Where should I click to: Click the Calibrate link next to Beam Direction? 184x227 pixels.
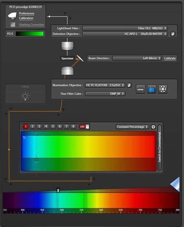pos(170,58)
